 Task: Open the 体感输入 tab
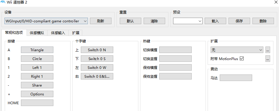[58, 33]
